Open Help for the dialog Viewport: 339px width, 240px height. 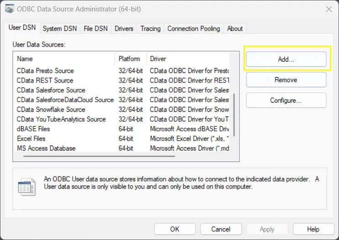(x=313, y=229)
